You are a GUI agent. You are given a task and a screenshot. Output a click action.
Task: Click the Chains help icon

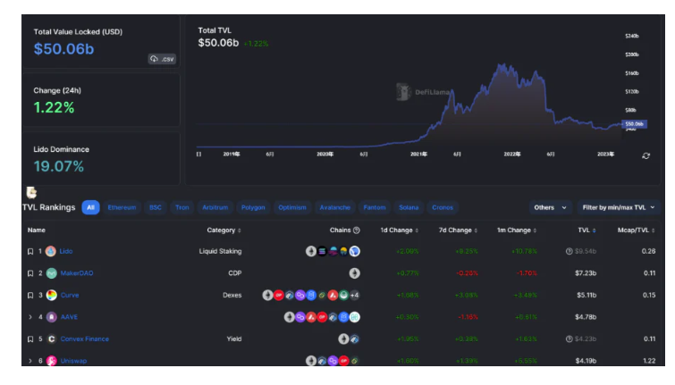tap(357, 230)
